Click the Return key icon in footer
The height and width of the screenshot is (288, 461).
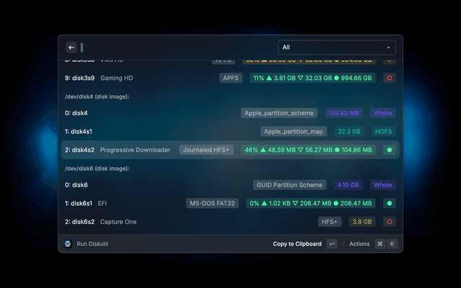(331, 244)
